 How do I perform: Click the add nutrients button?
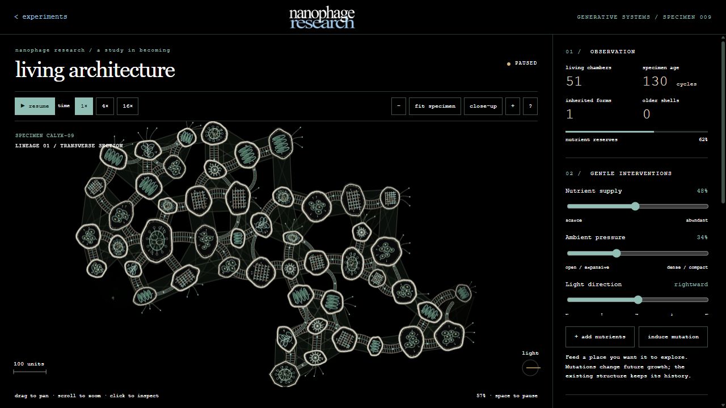(600, 337)
